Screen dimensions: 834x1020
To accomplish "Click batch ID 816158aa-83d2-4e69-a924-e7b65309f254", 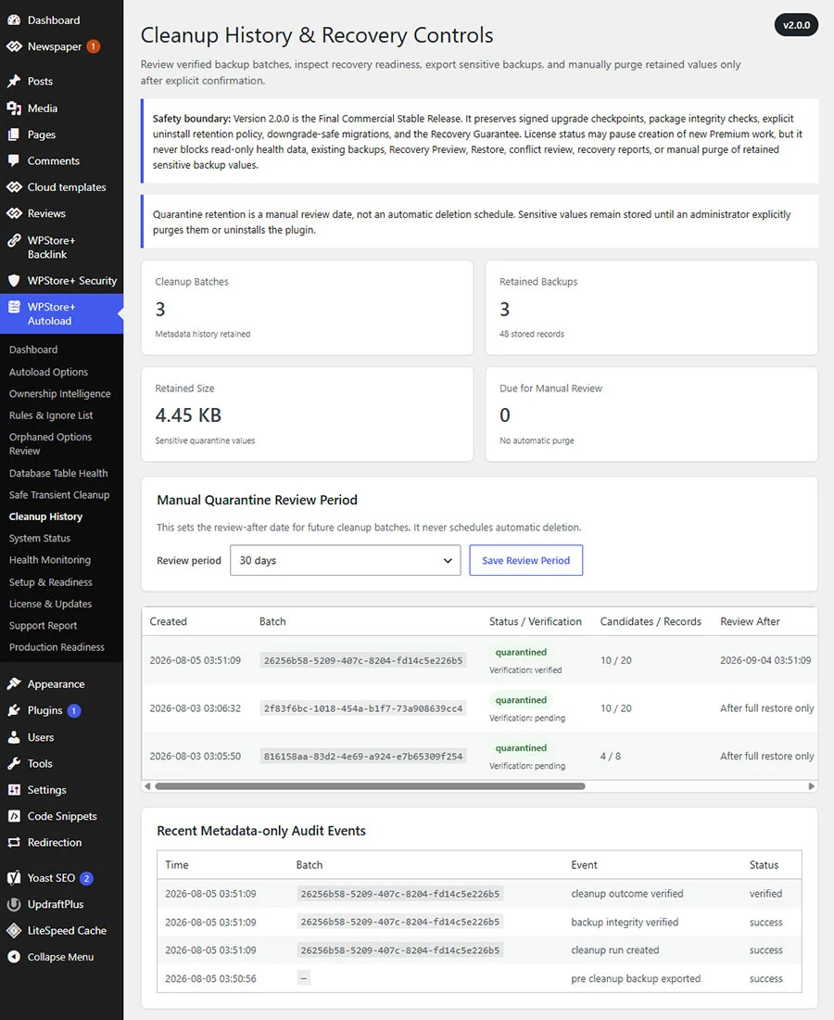I will [x=363, y=757].
